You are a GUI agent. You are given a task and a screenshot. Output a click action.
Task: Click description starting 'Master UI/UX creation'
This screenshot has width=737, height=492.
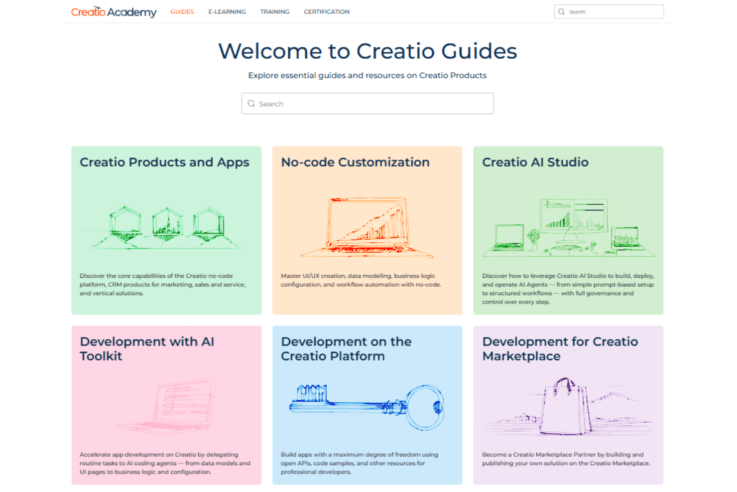pyautogui.click(x=361, y=280)
